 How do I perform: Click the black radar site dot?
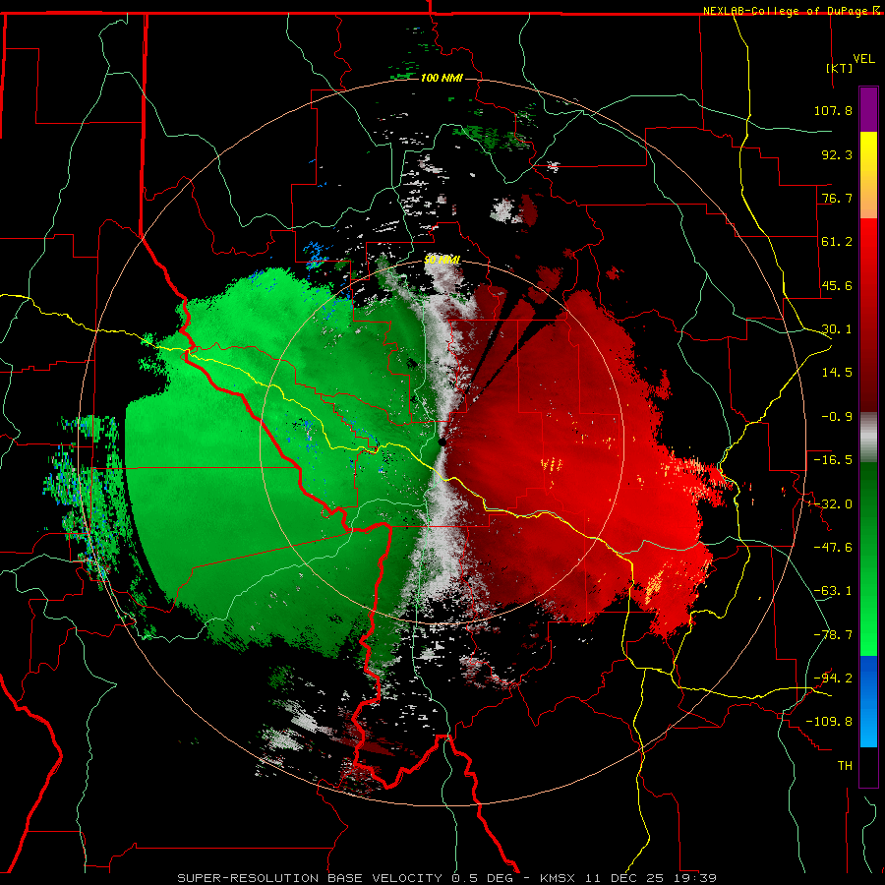(x=442, y=442)
